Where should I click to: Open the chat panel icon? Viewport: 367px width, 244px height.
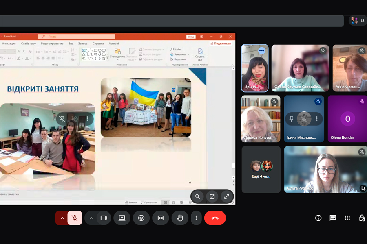pos(333,218)
